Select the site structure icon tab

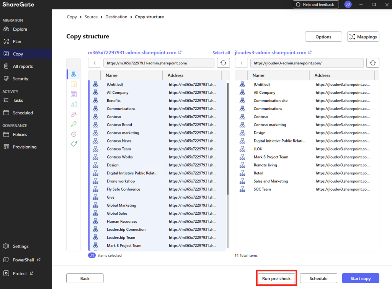pyautogui.click(x=73, y=75)
